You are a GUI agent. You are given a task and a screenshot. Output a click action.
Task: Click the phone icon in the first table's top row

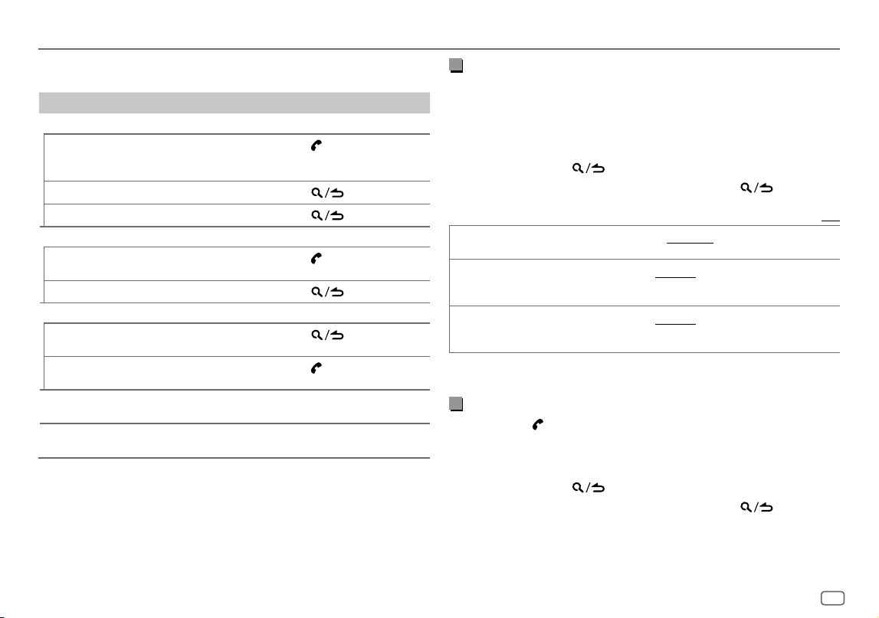click(x=317, y=146)
